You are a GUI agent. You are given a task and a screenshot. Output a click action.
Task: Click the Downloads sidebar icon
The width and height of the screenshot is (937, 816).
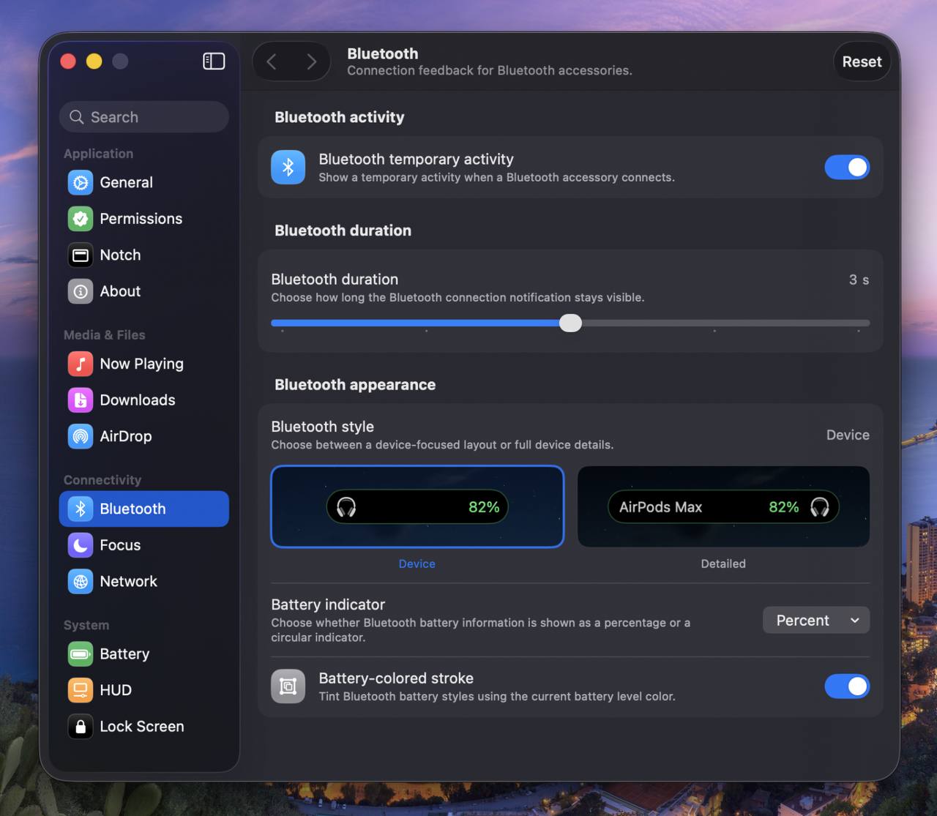(x=81, y=400)
